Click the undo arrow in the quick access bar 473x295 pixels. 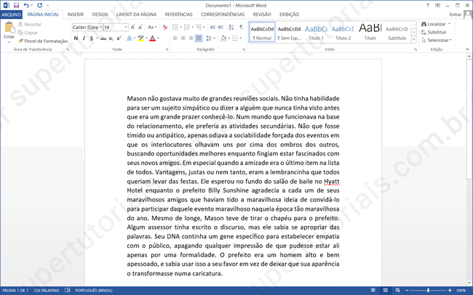pos(26,5)
